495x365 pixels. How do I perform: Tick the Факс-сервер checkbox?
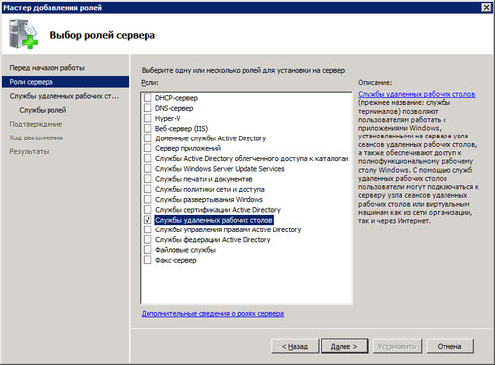point(148,260)
